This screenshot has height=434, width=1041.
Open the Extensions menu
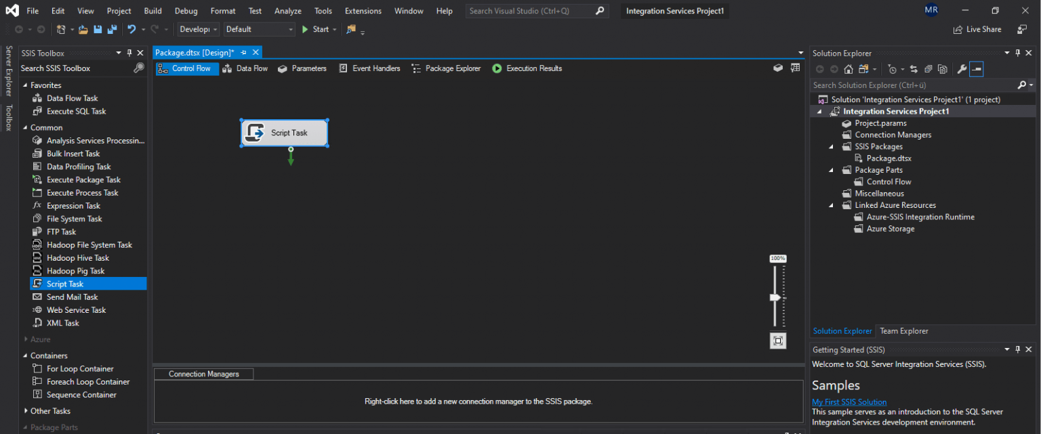[x=363, y=11]
